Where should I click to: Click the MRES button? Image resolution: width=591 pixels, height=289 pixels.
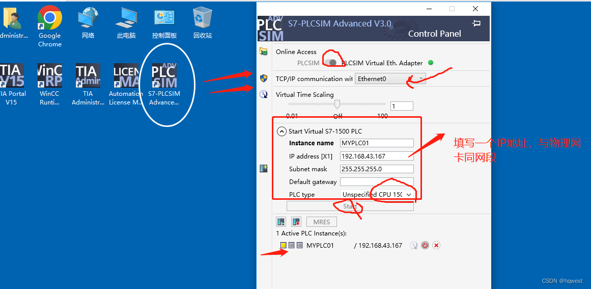(x=322, y=222)
